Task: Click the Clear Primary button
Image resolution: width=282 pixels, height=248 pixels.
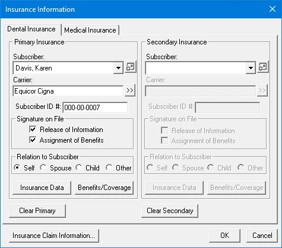Action: [x=37, y=211]
